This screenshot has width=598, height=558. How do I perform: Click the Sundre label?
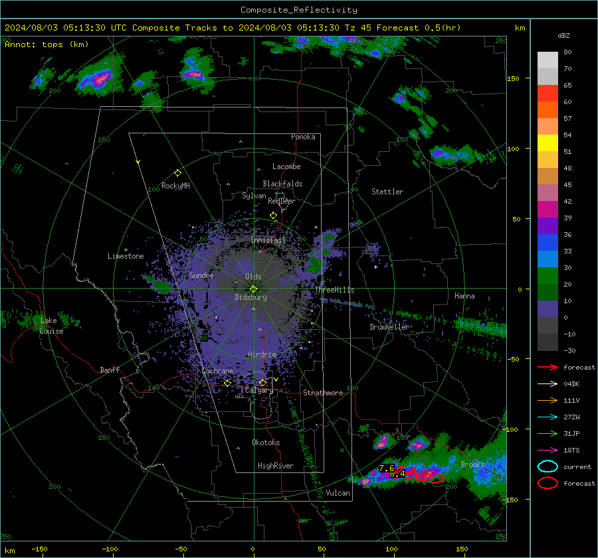click(201, 275)
